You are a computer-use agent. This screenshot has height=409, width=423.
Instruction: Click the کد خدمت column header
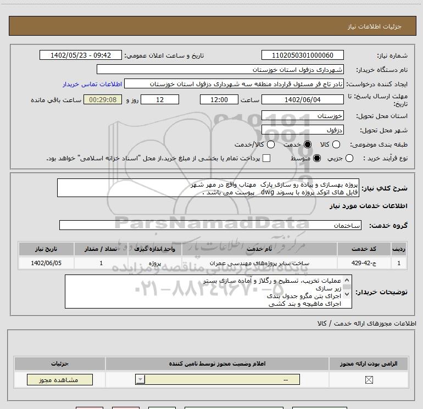(x=364, y=249)
